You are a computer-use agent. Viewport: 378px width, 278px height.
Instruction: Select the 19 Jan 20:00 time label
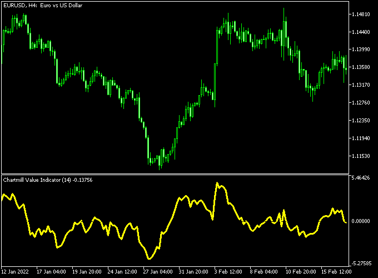[87, 272]
